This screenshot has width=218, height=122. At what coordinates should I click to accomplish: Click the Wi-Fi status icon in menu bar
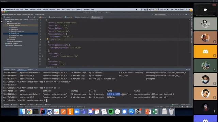pos(159,9)
